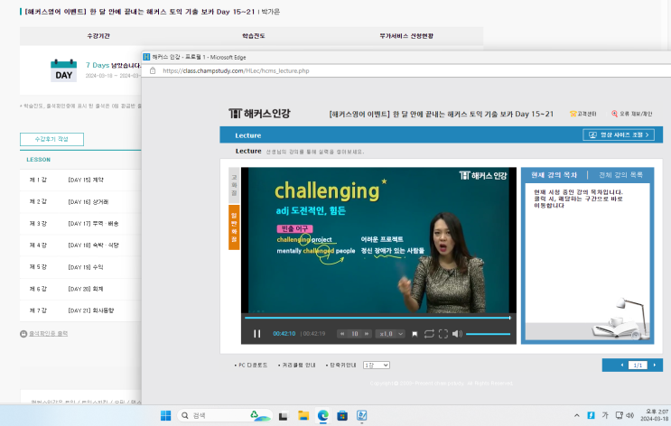
Task: Open lesson 제 6 강 [DAY 20] 회계
Action: click(x=80, y=289)
